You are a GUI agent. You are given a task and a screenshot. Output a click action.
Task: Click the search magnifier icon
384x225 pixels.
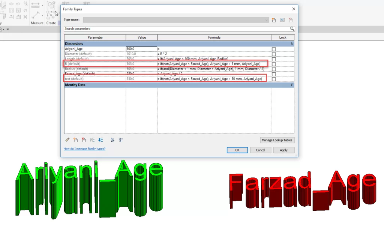(x=292, y=29)
